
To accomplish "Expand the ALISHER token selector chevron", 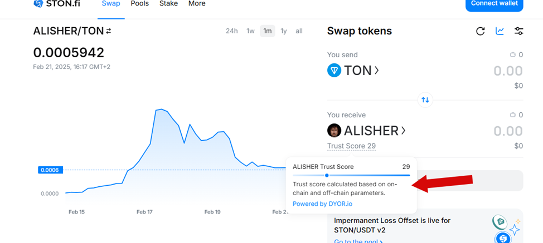I will 403,131.
